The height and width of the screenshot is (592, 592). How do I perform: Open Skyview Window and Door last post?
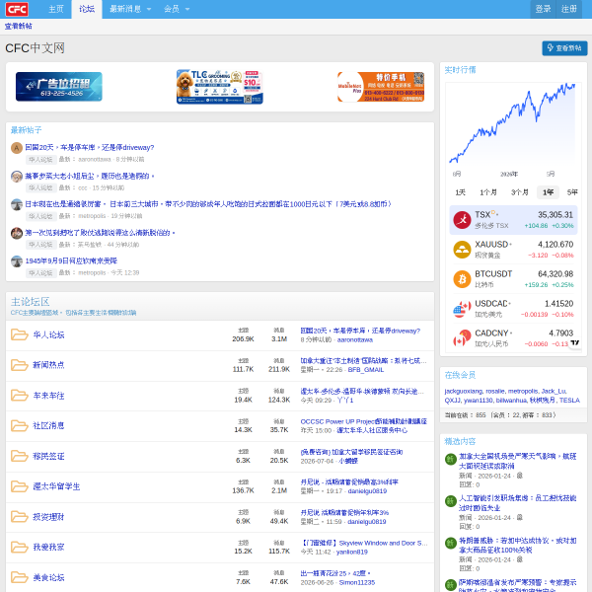365,543
